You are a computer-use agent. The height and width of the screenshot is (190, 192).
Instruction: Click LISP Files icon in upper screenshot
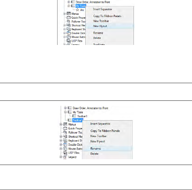click(x=69, y=41)
